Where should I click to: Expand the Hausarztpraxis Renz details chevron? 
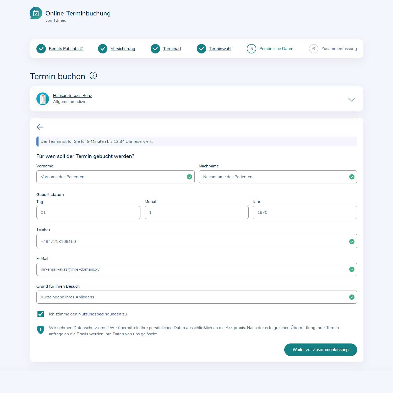352,100
